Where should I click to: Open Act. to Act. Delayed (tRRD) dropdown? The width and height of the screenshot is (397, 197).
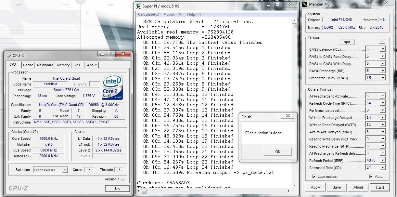pos(383,132)
